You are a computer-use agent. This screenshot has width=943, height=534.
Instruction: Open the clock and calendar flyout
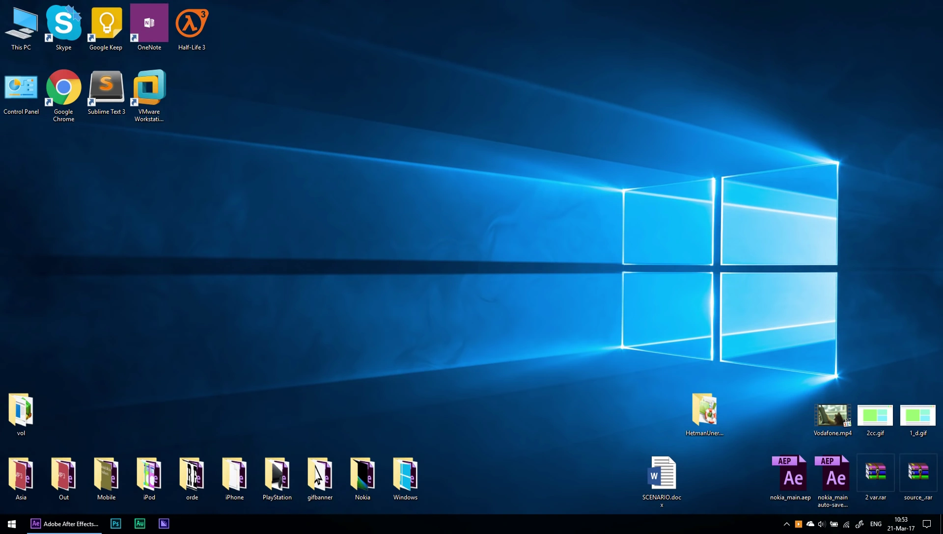(x=901, y=524)
